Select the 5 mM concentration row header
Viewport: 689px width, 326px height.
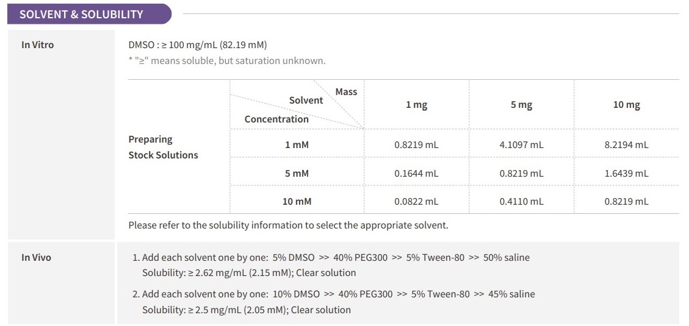(x=297, y=173)
